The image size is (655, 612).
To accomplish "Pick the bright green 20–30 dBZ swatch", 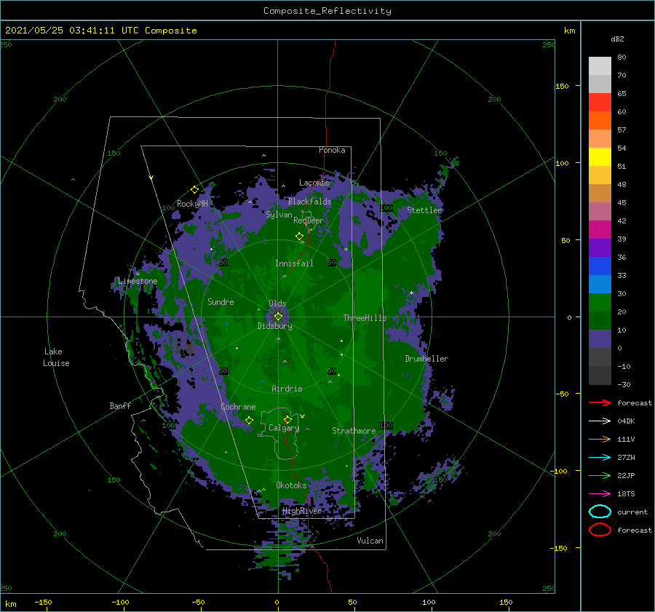I will [600, 303].
